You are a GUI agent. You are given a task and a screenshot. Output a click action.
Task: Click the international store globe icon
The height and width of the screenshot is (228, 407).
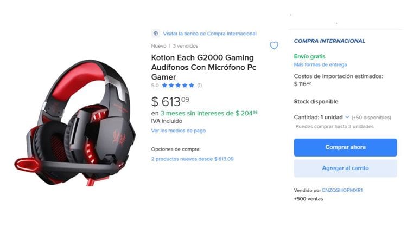pos(156,34)
